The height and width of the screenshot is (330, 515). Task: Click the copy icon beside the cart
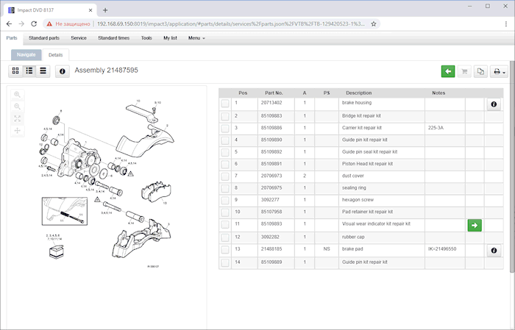click(480, 71)
